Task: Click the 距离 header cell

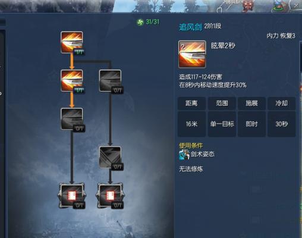Action: (191, 104)
